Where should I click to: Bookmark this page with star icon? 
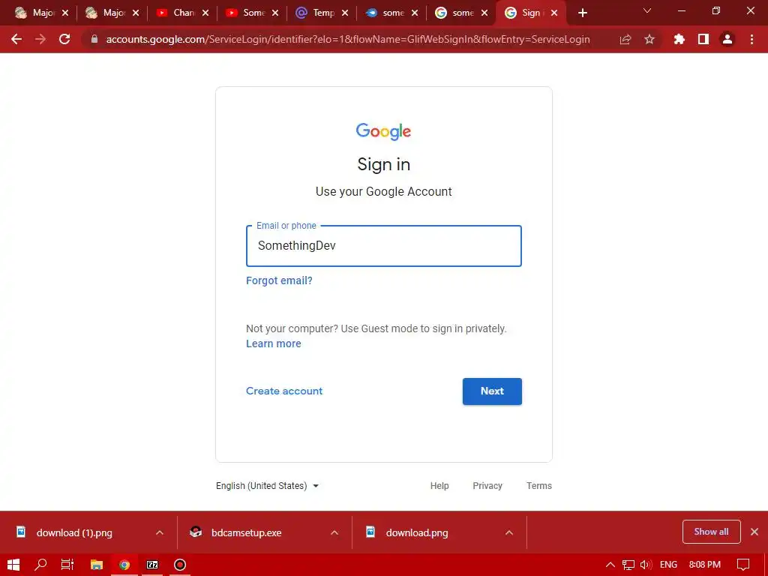pos(649,39)
